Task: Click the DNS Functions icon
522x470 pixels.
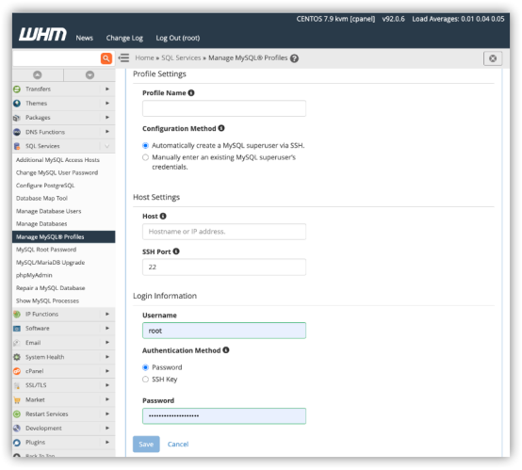Action: (17, 132)
